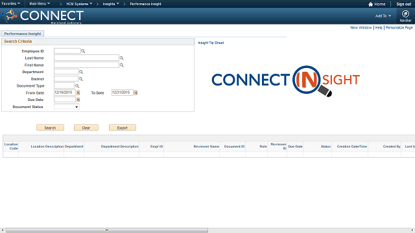Image resolution: width=415 pixels, height=233 pixels.
Task: Click the Last Name lookup magnifier icon
Action: click(122, 58)
